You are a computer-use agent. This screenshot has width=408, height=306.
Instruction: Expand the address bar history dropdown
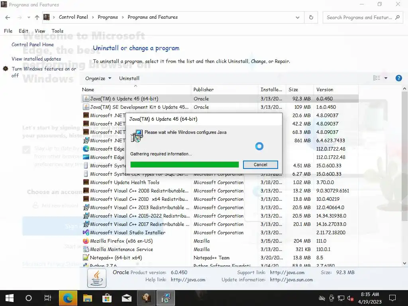point(297,18)
